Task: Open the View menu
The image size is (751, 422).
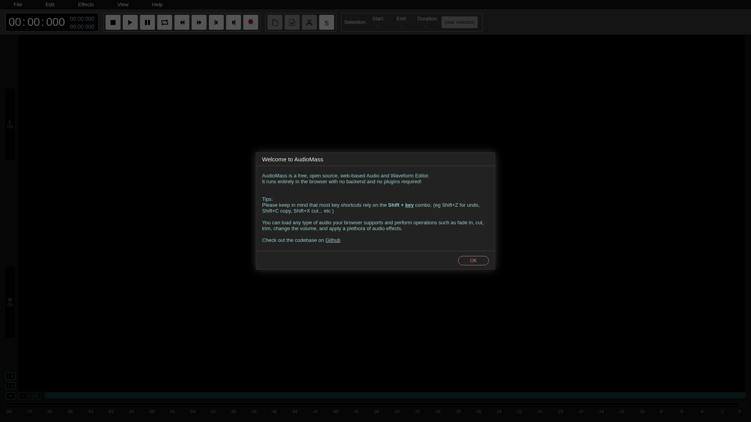Action: [122, 4]
